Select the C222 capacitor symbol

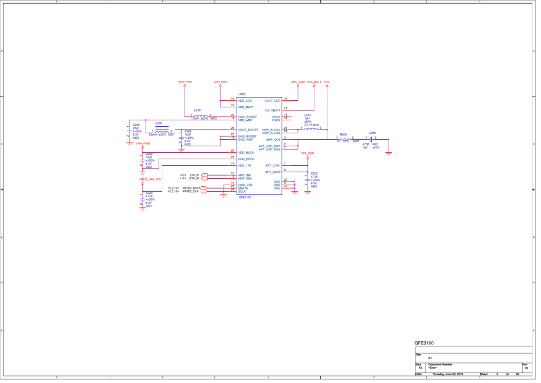[142, 199]
